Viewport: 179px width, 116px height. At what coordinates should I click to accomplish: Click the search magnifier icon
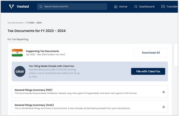(41, 6)
